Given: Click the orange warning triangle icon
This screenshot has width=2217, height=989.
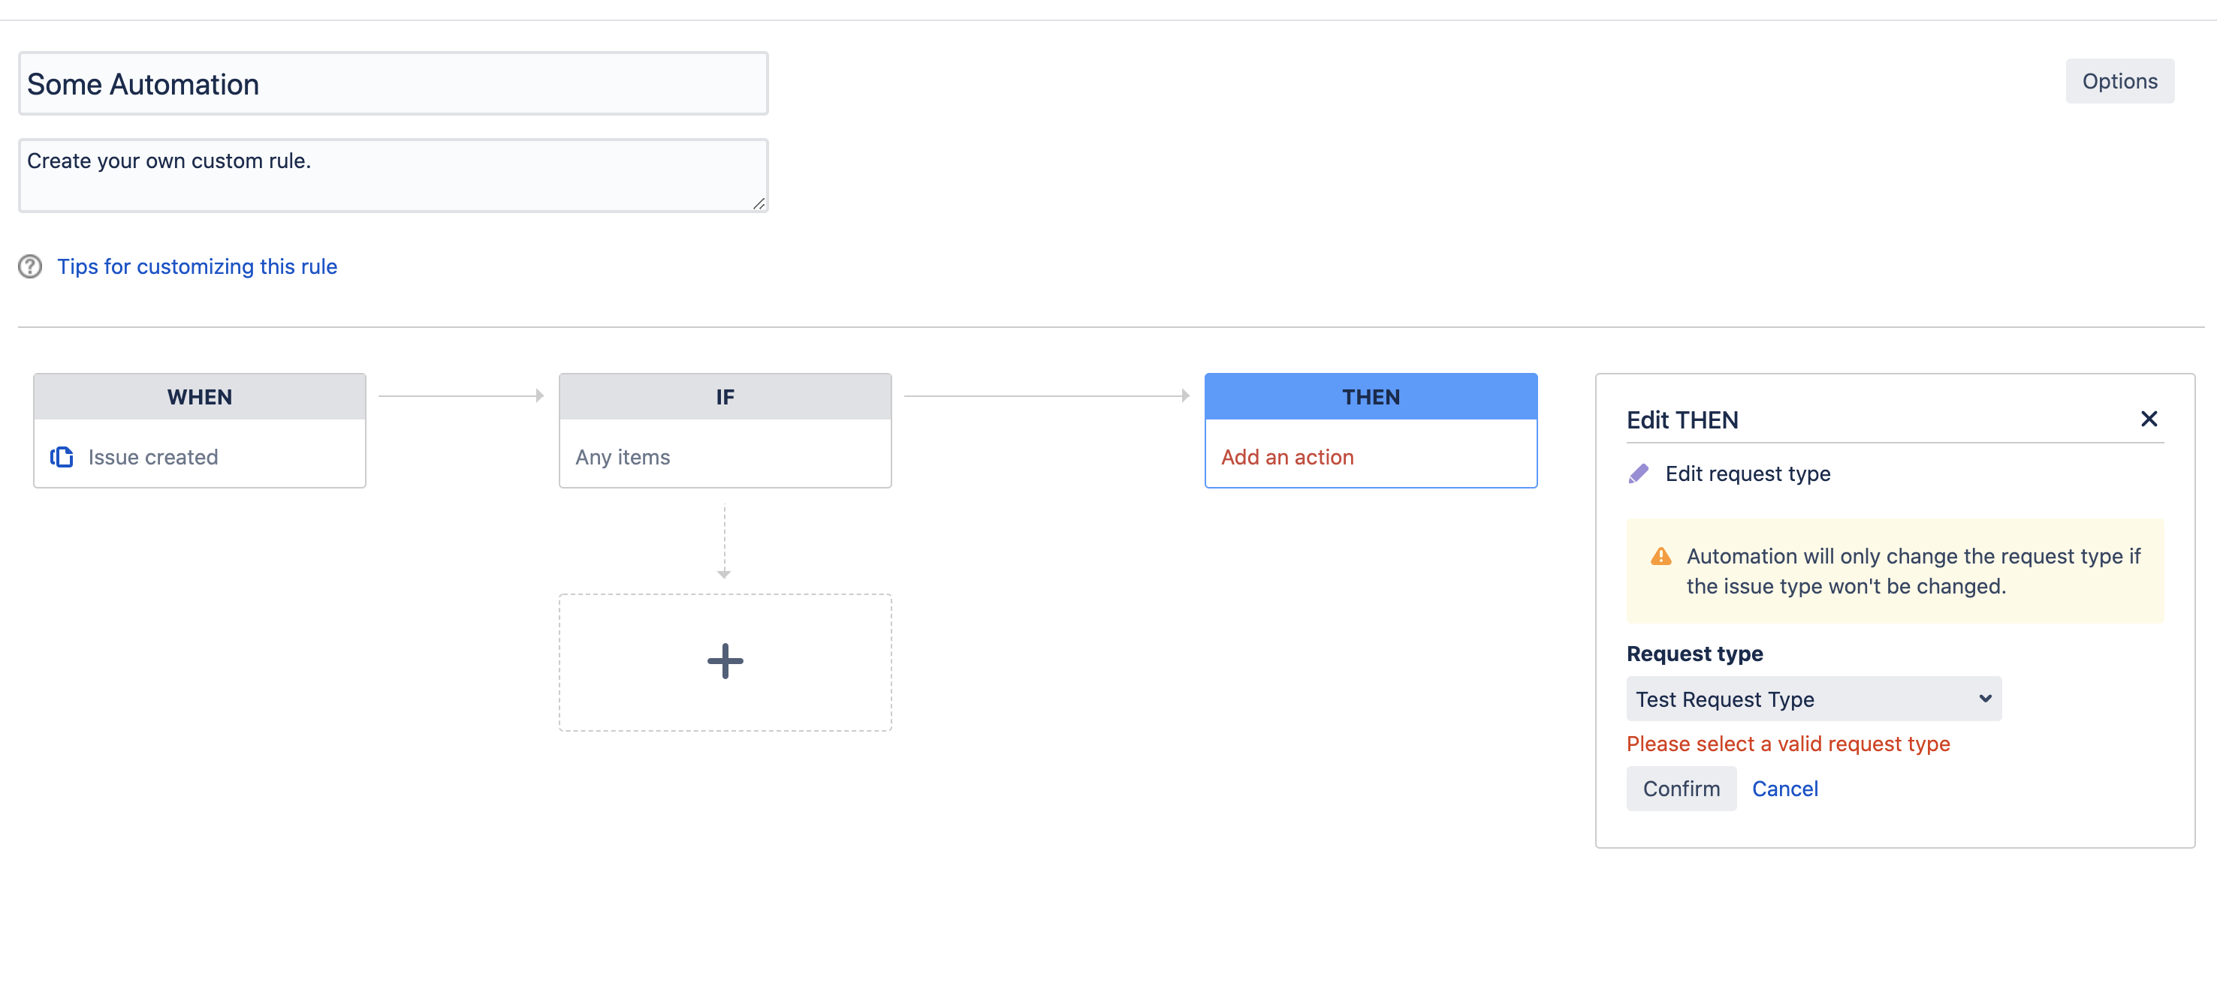Looking at the screenshot, I should pos(1661,557).
